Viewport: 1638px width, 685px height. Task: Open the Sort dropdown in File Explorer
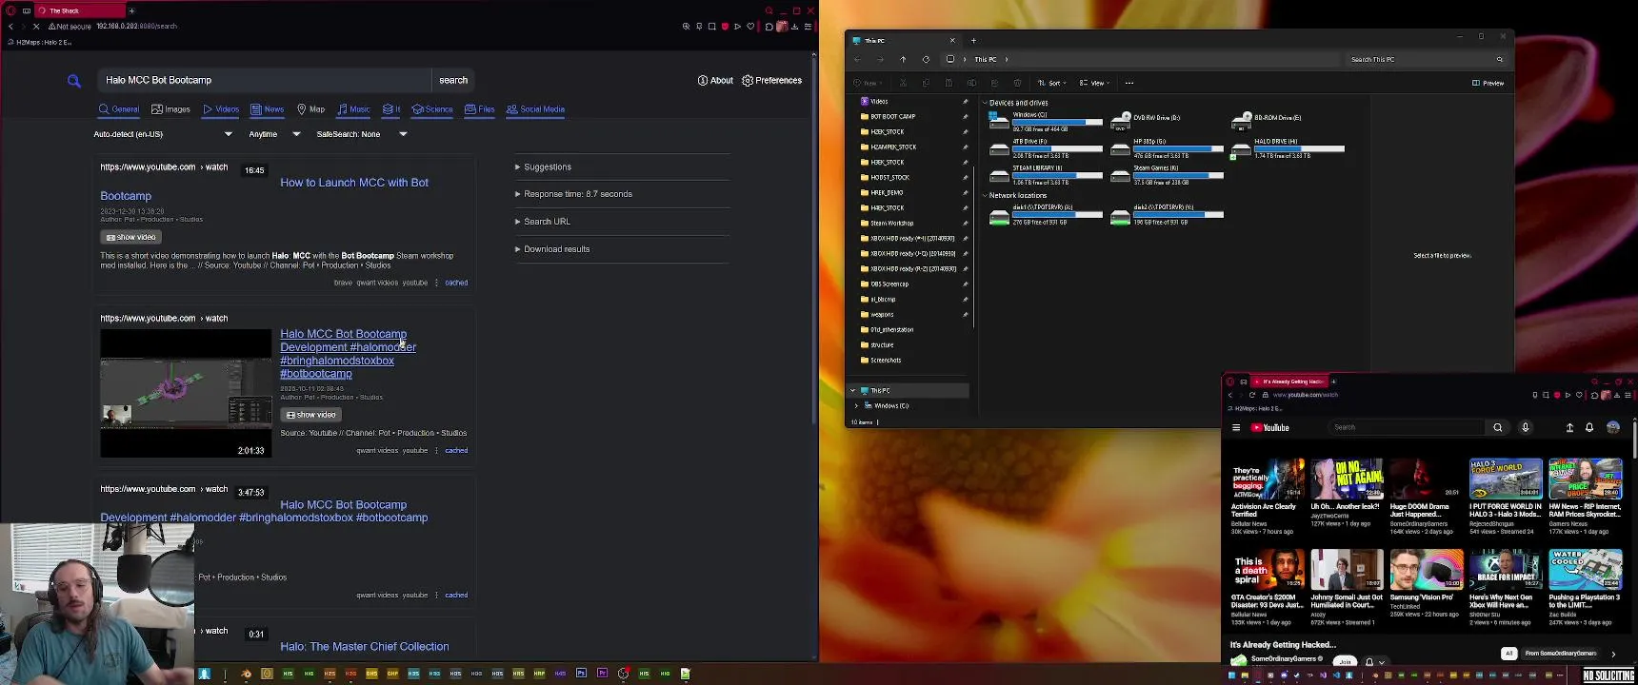1051,83
